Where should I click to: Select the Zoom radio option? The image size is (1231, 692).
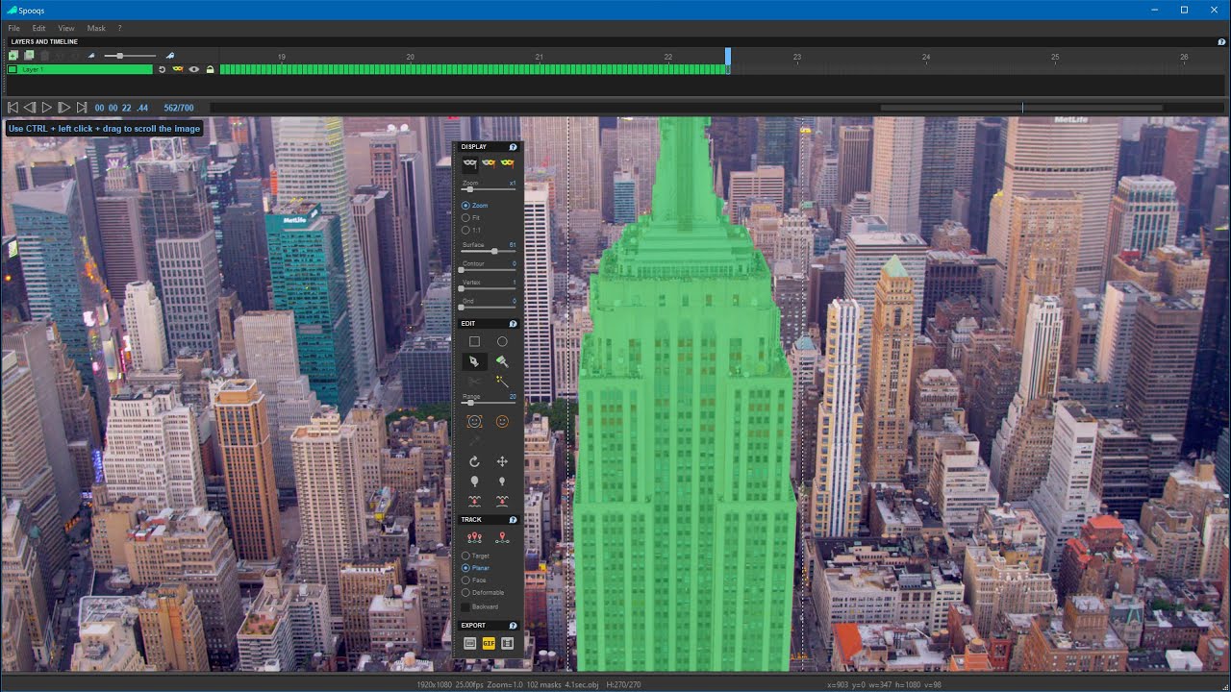(475, 206)
